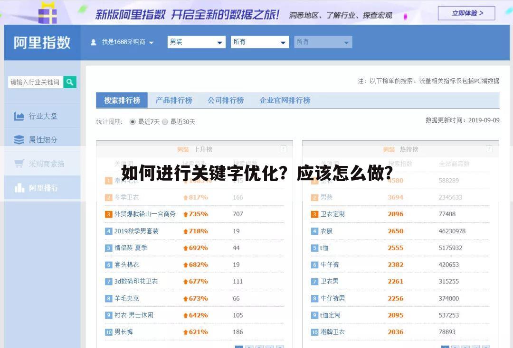513x348 pixels.
Task: Switch to the 产品排行榜 tab
Action: pos(174,100)
